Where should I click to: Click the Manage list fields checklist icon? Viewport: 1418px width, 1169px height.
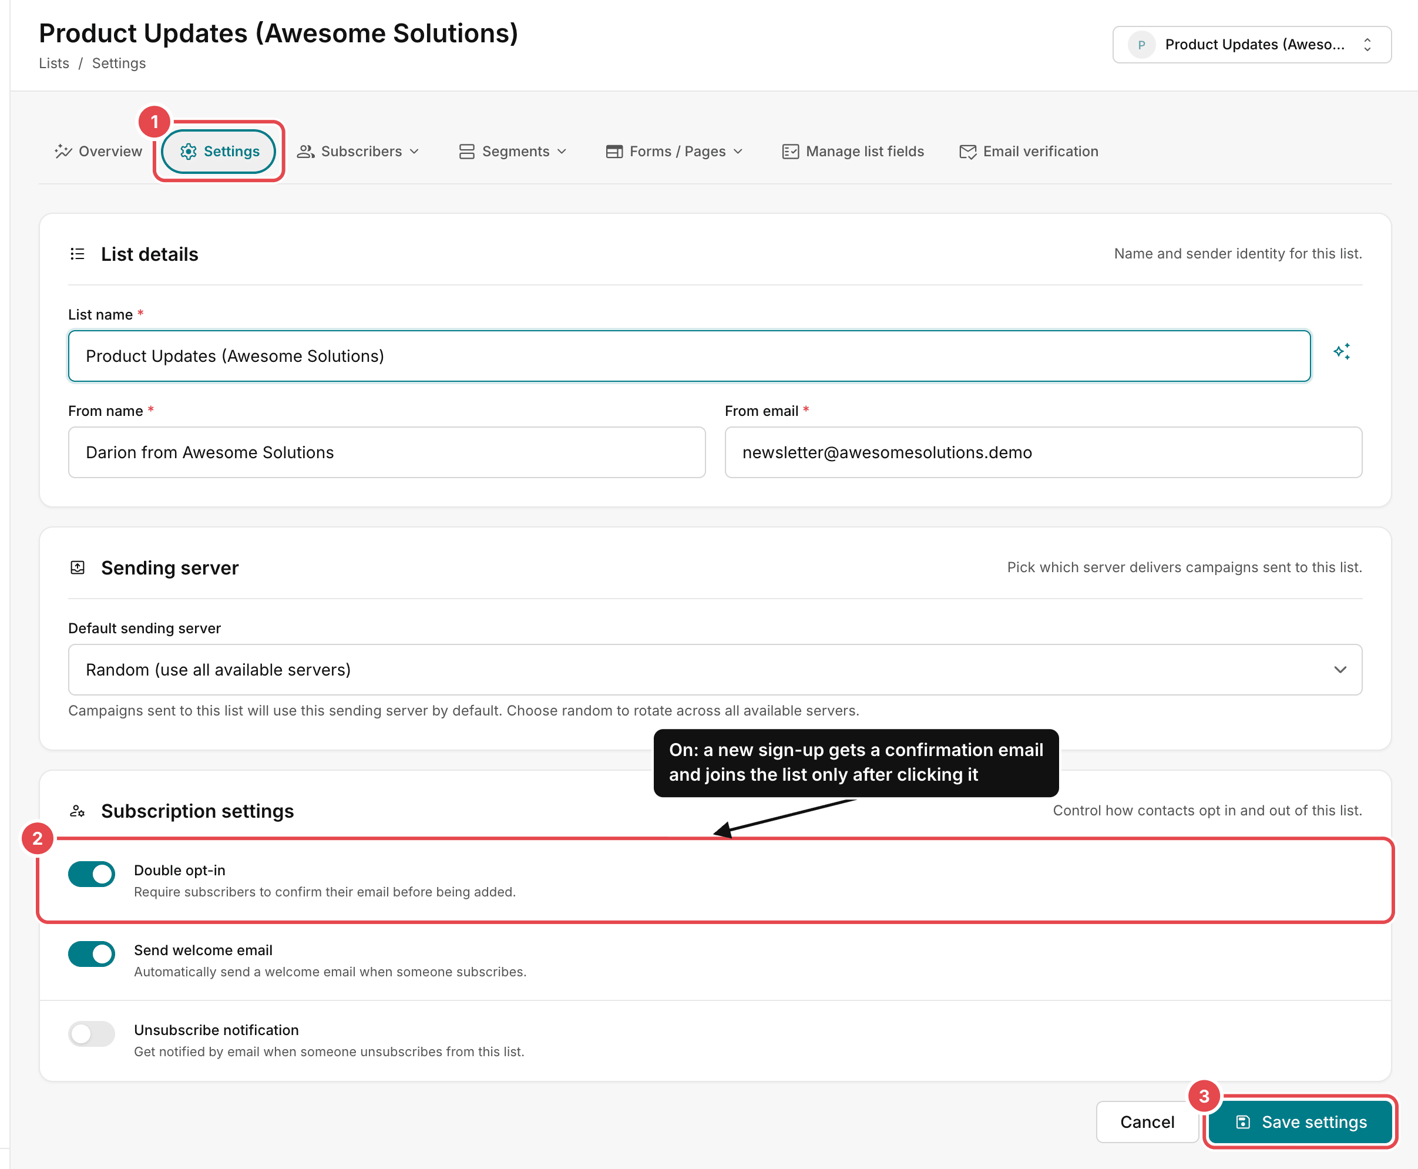(x=791, y=152)
